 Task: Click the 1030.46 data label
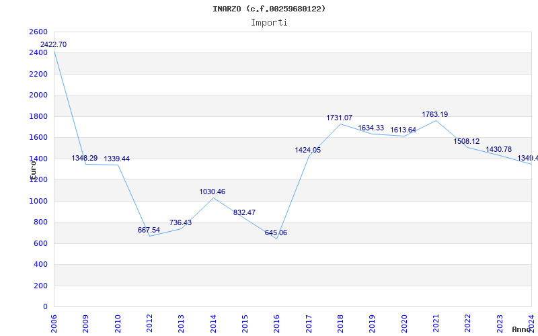coord(213,192)
